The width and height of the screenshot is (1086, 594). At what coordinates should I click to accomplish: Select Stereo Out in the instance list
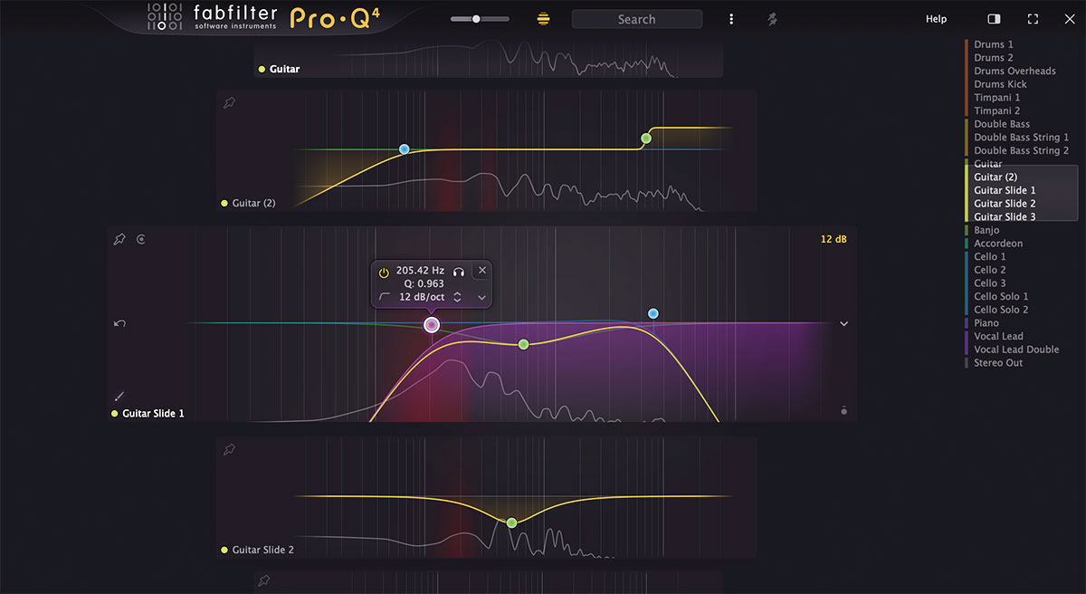[x=998, y=363]
